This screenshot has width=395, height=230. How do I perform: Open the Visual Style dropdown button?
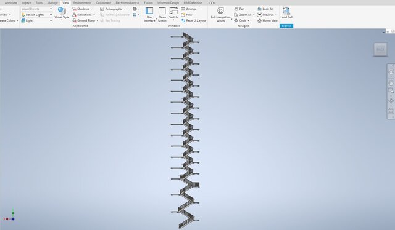click(x=62, y=14)
